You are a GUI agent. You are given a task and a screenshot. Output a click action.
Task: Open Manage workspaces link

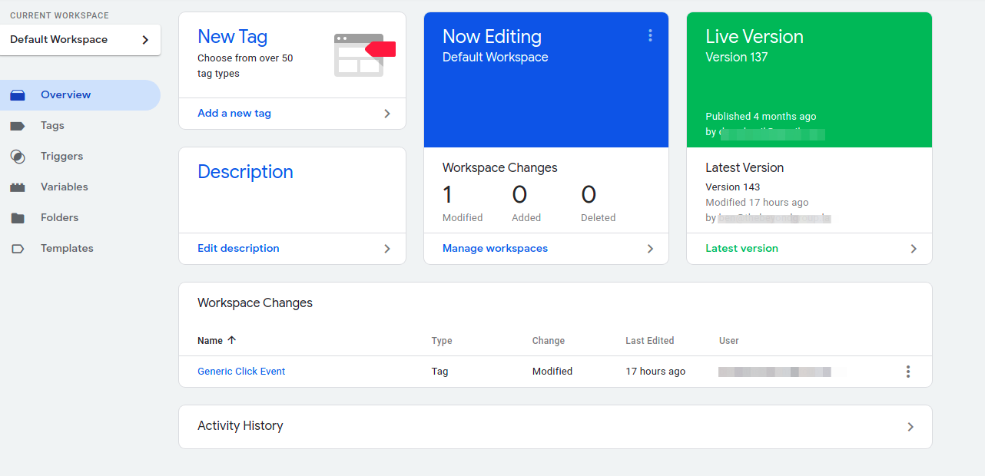click(x=495, y=249)
